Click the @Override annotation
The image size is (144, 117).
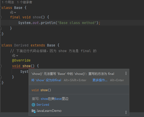point(21,61)
